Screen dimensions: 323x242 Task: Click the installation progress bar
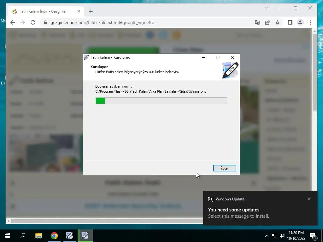click(x=161, y=101)
